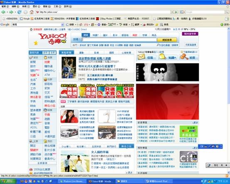Click the Firefox address bar
This screenshot has width=230, height=184.
103,12
